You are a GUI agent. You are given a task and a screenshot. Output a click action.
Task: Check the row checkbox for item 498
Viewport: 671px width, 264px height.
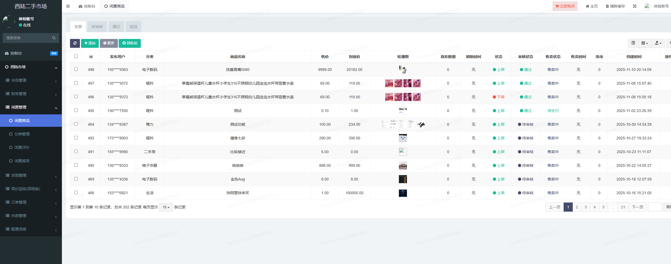click(76, 69)
